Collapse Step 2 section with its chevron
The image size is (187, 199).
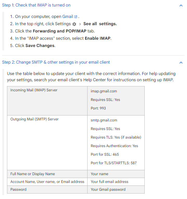pyautogui.click(x=181, y=63)
